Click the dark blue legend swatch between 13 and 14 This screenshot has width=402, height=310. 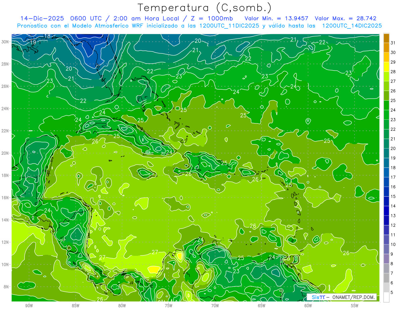[386, 211]
